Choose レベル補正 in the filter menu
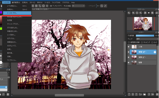The width and height of the screenshot is (159, 98). 17,6
